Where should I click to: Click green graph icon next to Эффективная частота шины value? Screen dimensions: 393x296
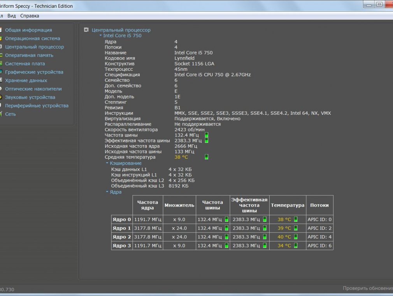207,140
